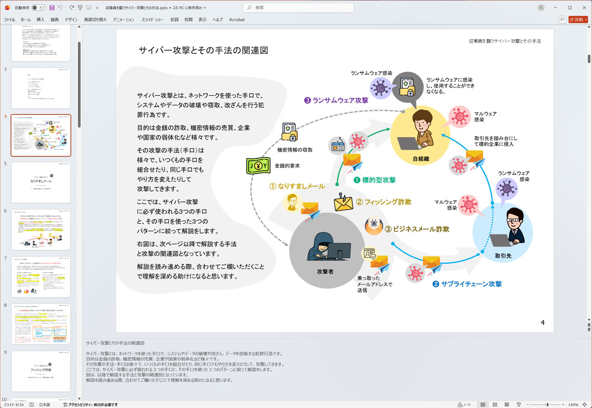Image resolution: width=592 pixels, height=408 pixels.
Task: Switch to the アニメーション ribbon tab
Action: (x=123, y=20)
